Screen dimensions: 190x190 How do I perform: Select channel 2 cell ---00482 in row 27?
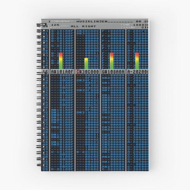88,100
